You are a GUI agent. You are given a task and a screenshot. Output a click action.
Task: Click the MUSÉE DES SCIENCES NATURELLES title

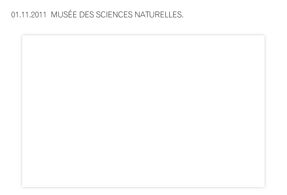pos(117,15)
